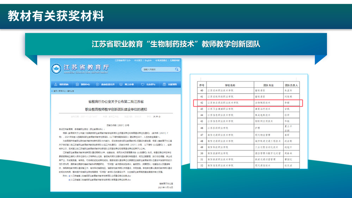Click the first attachment's doc file icon
Image resolution: width=352 pixels, height=198 pixels.
[69, 175]
